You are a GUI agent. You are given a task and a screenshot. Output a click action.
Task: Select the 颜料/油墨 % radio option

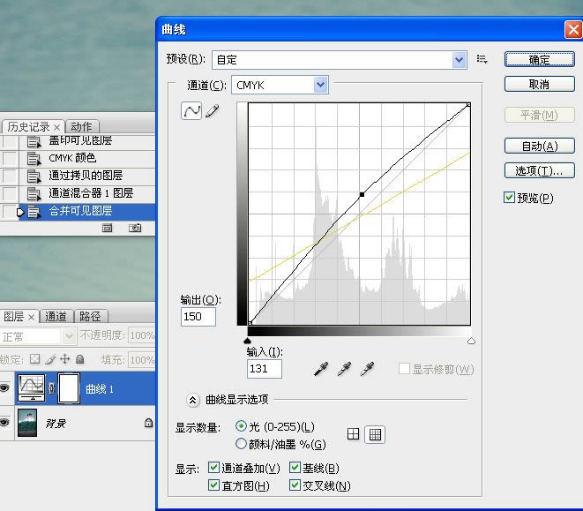tap(241, 444)
